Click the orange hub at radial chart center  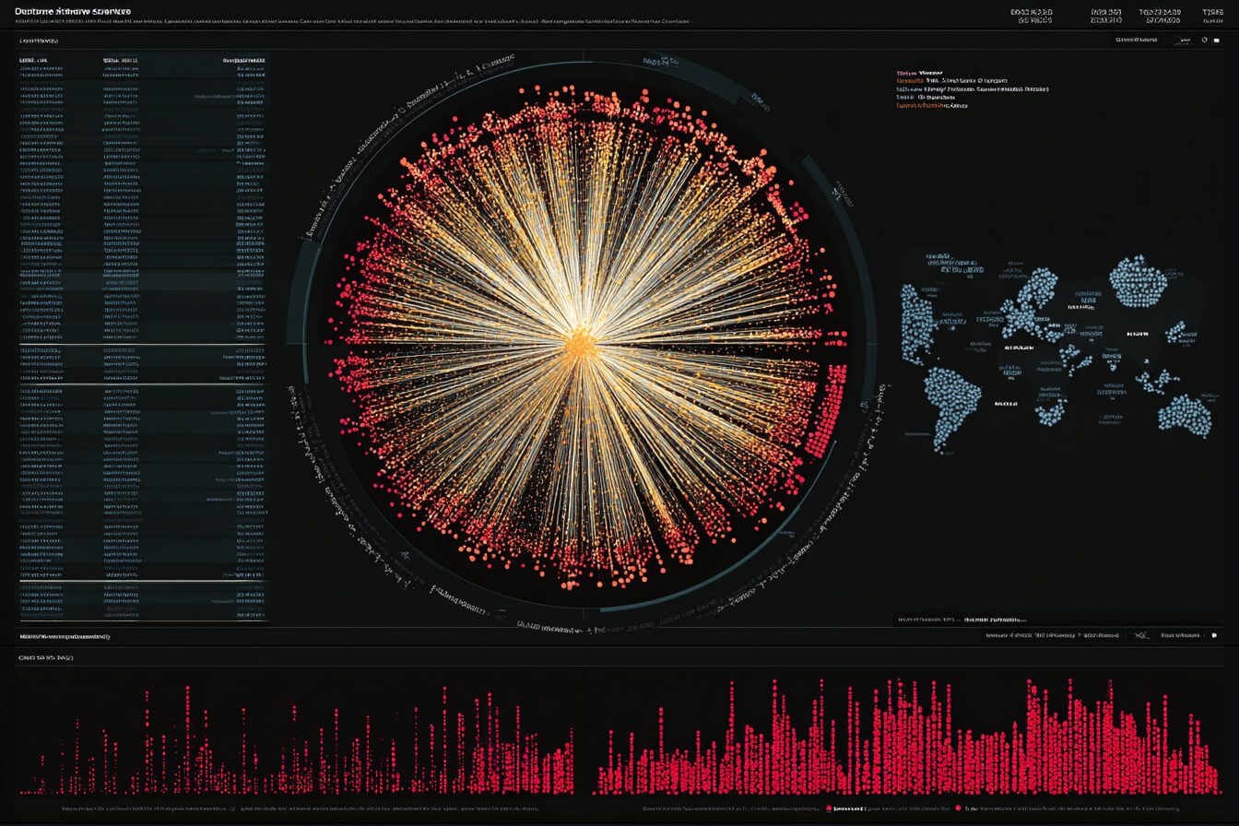coord(580,345)
